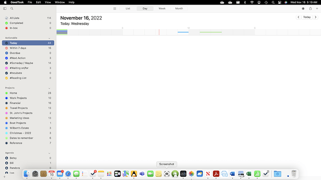Open Notes from the dock

[101, 174]
